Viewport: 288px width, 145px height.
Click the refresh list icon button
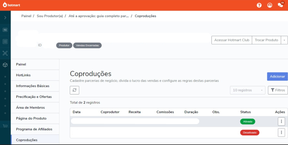[74, 90]
